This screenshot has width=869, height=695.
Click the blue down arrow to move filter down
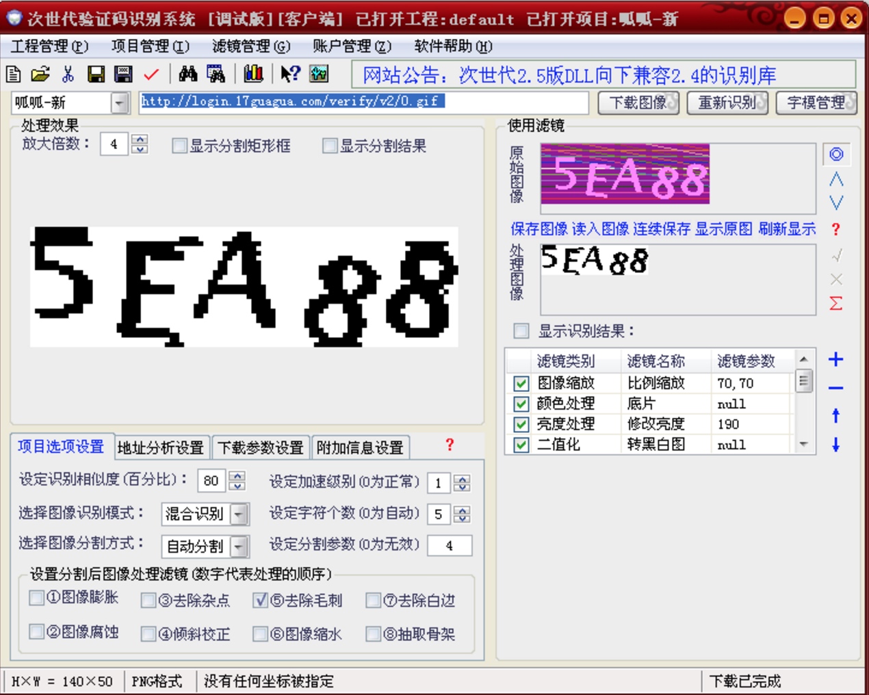836,445
